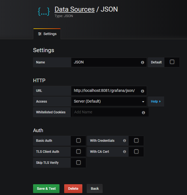Viewport: 187px width, 195px height.
Task: Click the 'Access' field label
Action: coord(42,101)
